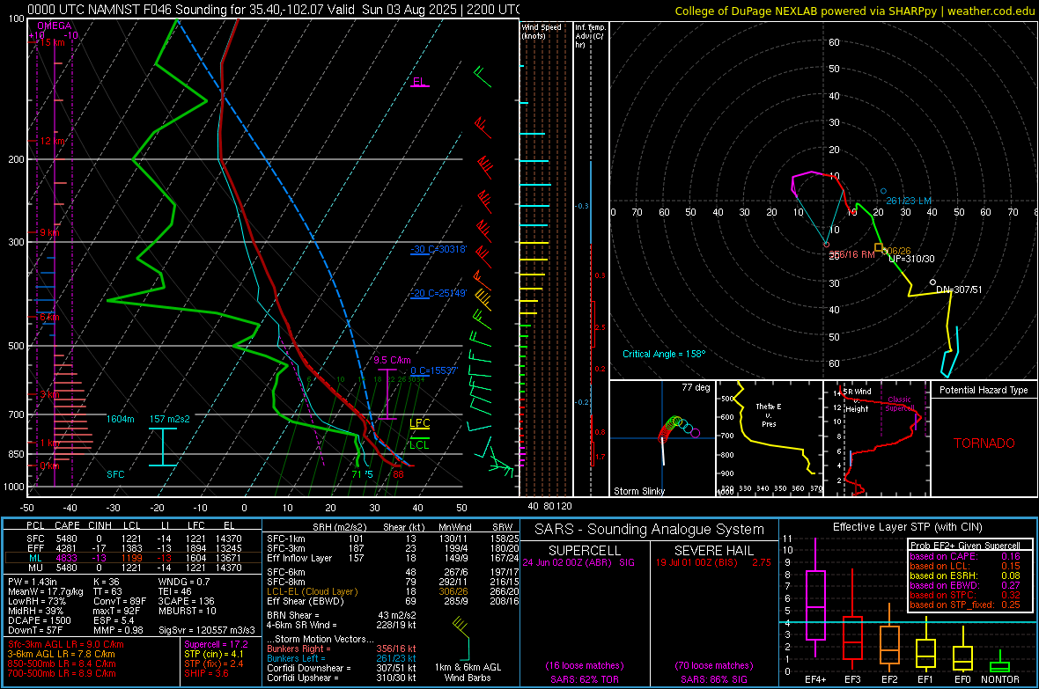Select the SFC parcel row
The height and width of the screenshot is (689, 1039).
click(132, 539)
